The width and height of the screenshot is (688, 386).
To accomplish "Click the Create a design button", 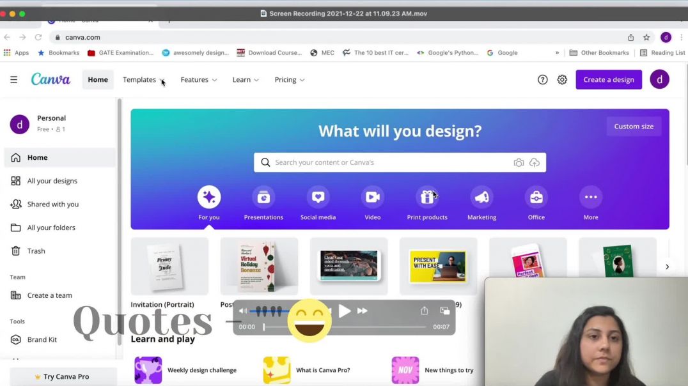I will pyautogui.click(x=609, y=79).
